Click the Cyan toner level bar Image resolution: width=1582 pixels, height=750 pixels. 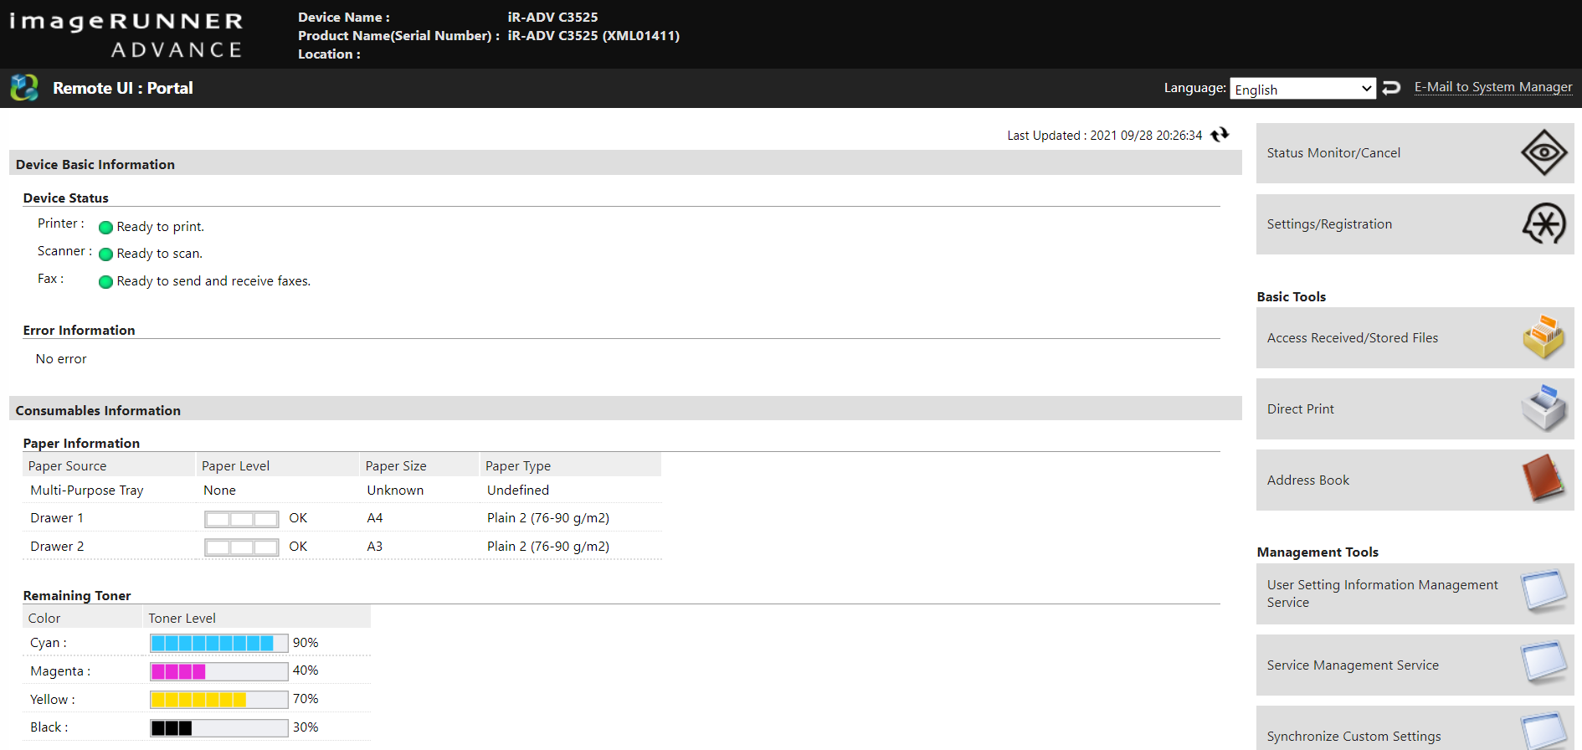tap(219, 643)
